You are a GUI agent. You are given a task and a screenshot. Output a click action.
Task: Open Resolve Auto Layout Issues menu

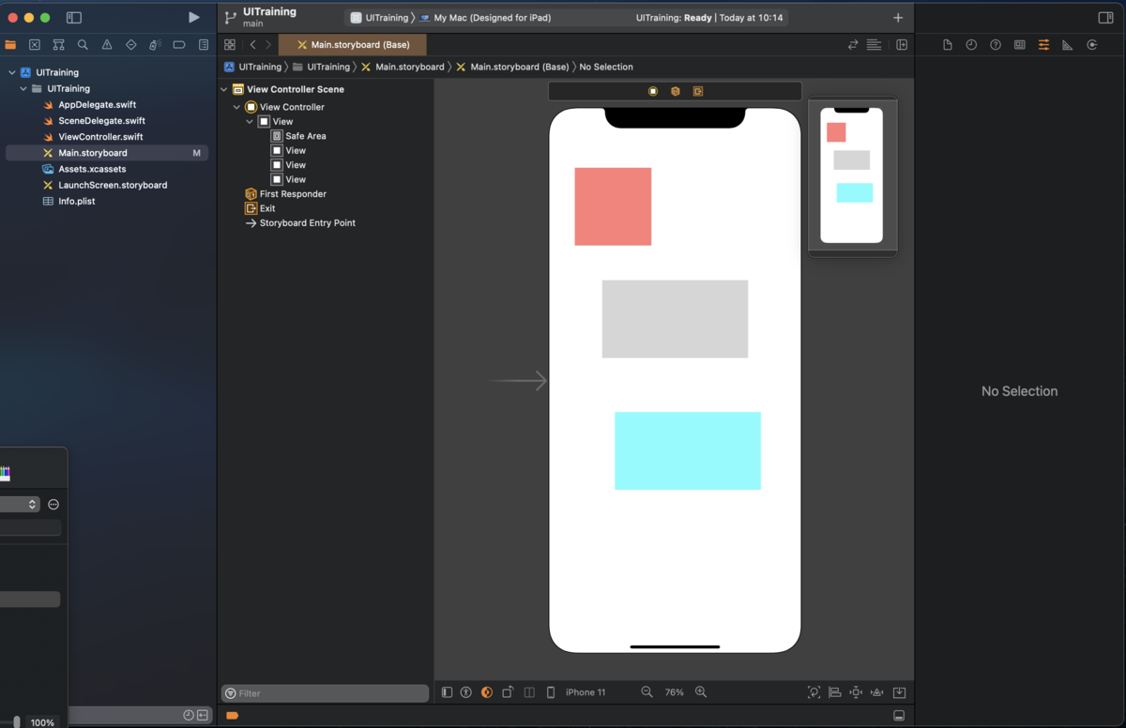877,692
